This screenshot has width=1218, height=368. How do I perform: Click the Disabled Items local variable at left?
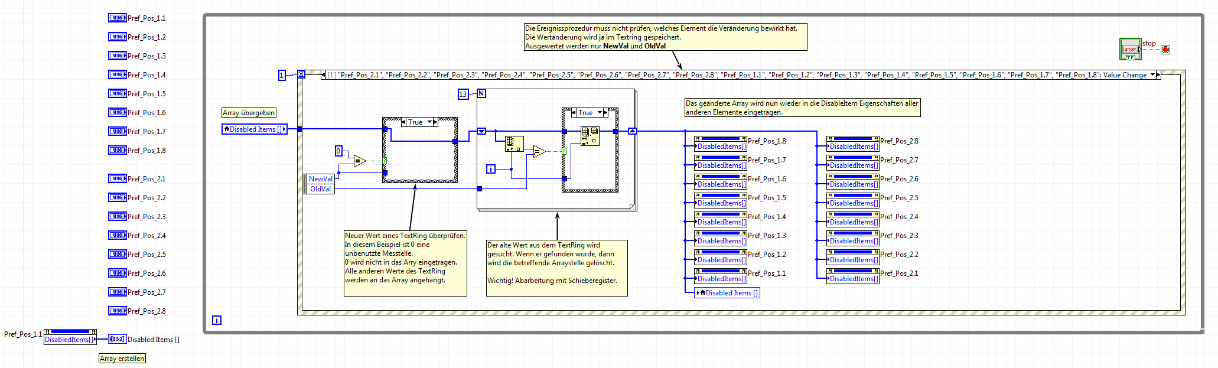pos(255,129)
